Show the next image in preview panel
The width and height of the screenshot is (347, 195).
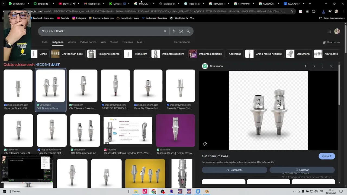[314, 66]
